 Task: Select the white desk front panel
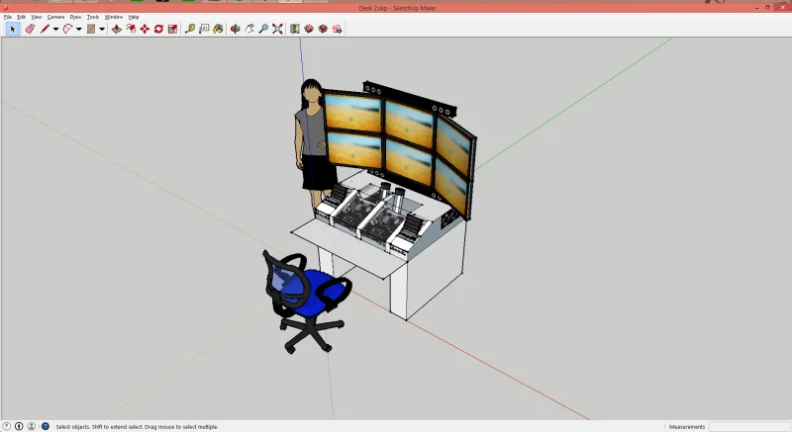click(x=399, y=290)
